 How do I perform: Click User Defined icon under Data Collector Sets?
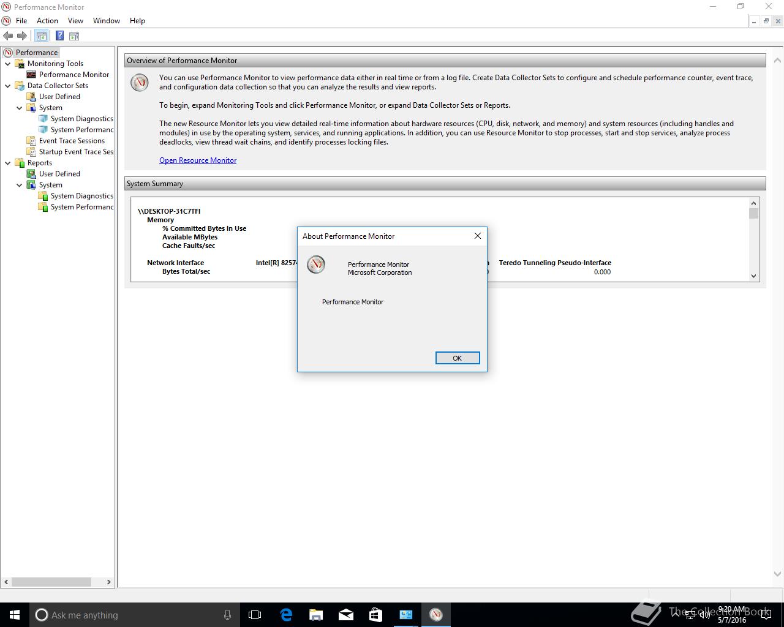click(x=32, y=97)
